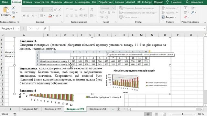
Task: Open the font name combo box
Action: (x=32, y=9)
